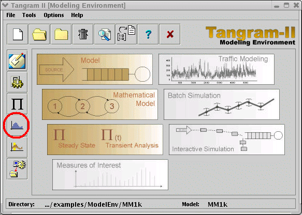The height and width of the screenshot is (215, 302).
Task: Select the Mathematical Model panel
Action: tap(100, 104)
